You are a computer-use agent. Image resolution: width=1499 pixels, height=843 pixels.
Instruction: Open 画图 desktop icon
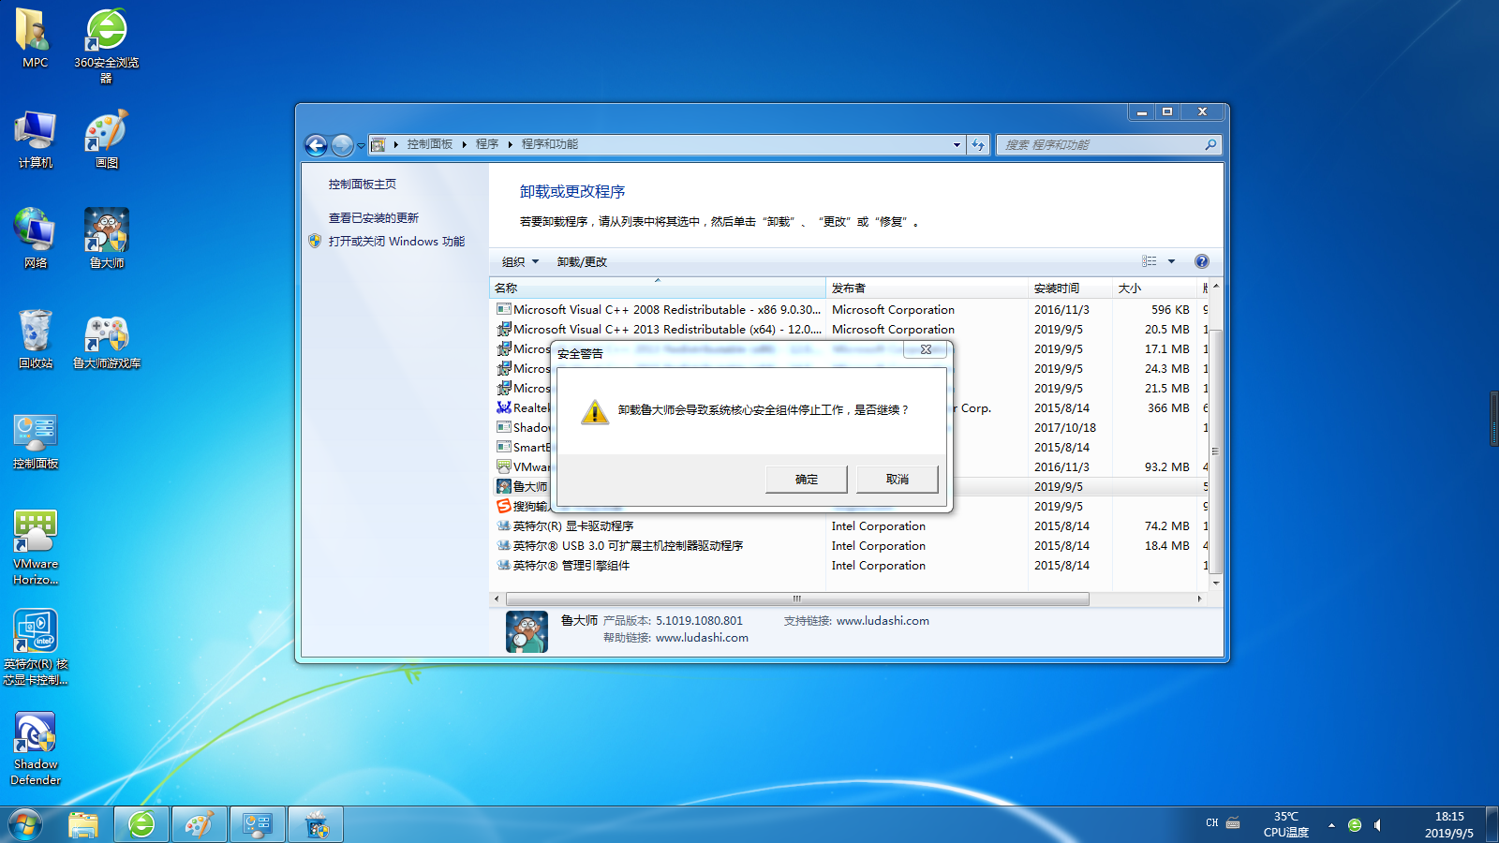(x=107, y=139)
